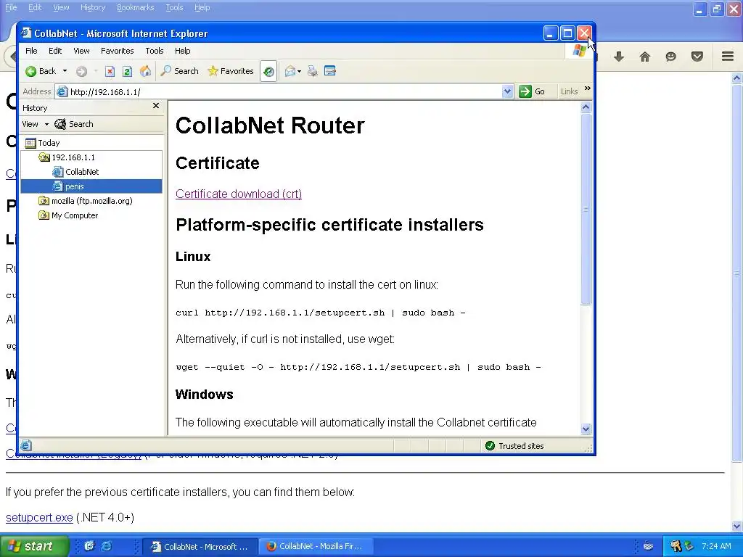Click Firefox page scrollbar up arrow
743x557 pixels.
click(736, 78)
